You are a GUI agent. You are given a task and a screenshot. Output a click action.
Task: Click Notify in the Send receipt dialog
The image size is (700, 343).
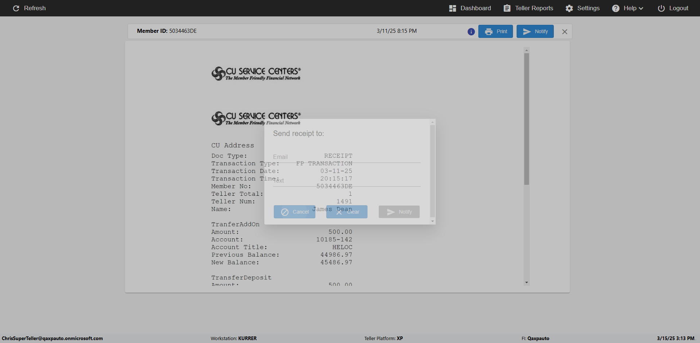399,212
